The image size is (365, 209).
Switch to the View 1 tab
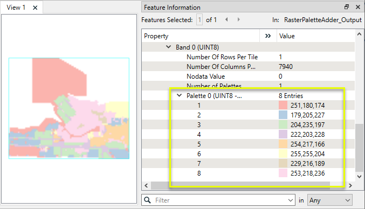click(x=16, y=8)
